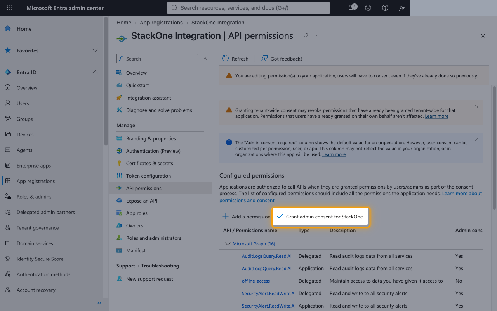Image resolution: width=497 pixels, height=311 pixels.
Task: Click Add a permission
Action: pos(246,217)
